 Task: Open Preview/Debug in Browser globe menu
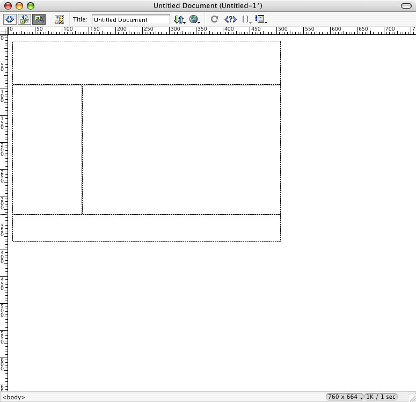coord(194,19)
